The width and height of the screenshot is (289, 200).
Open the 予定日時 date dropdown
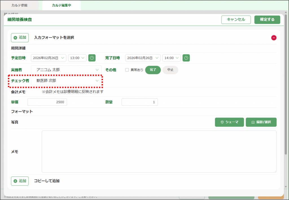(x=49, y=58)
